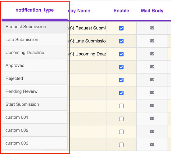Open mail body for Pending Review
Viewport: 171px width, 155px height.
(152, 93)
